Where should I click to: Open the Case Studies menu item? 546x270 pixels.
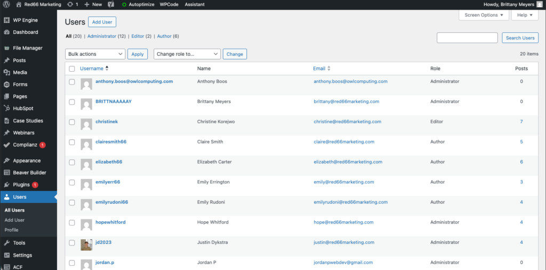click(28, 121)
